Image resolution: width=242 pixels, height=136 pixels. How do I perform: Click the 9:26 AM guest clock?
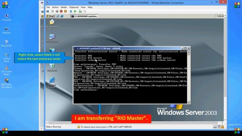tap(220, 16)
